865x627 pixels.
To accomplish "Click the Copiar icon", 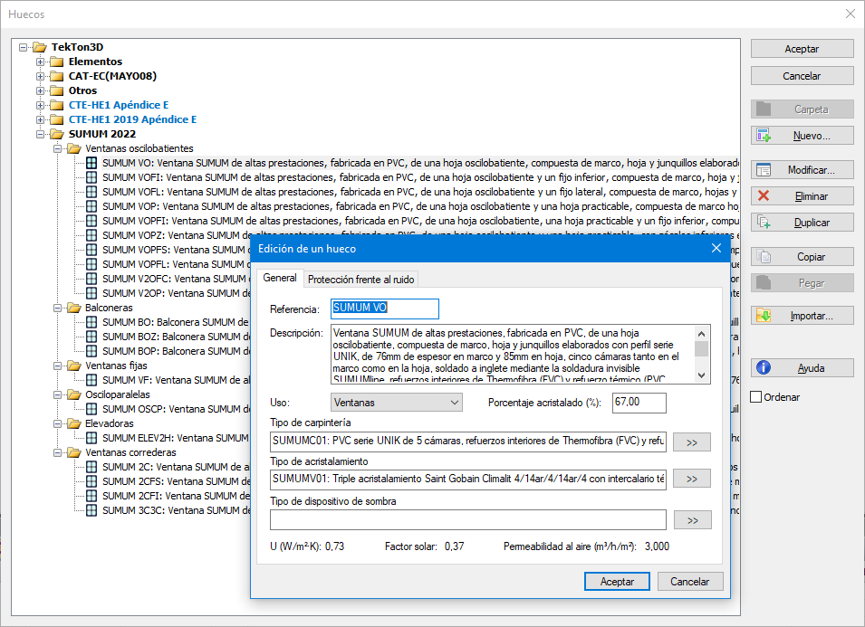I will (x=764, y=256).
